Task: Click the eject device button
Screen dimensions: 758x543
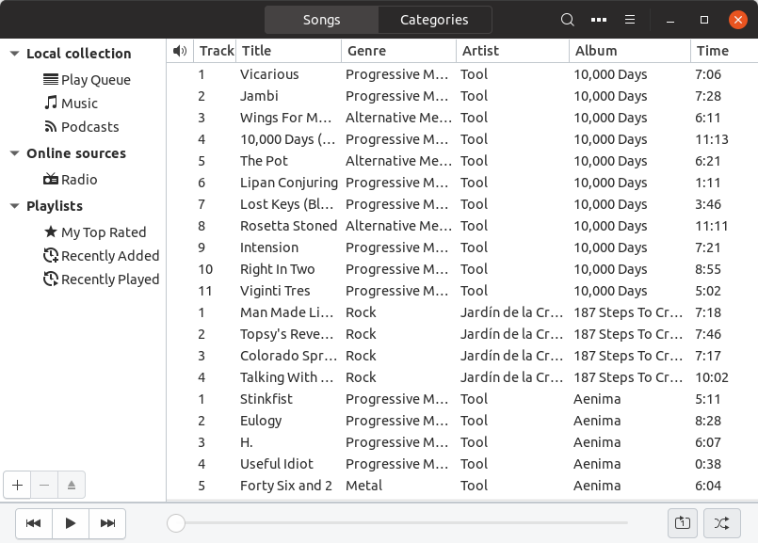Action: 72,486
